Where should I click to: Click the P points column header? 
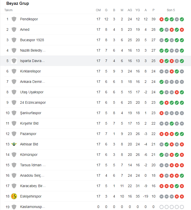point(153,10)
